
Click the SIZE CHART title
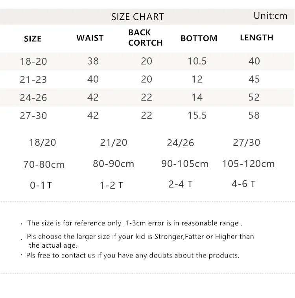(138, 17)
